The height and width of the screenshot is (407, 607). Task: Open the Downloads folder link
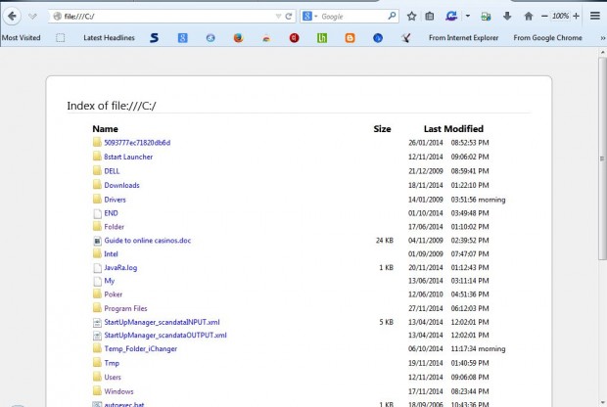click(x=121, y=185)
